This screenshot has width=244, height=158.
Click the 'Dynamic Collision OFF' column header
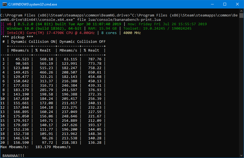[82, 42]
